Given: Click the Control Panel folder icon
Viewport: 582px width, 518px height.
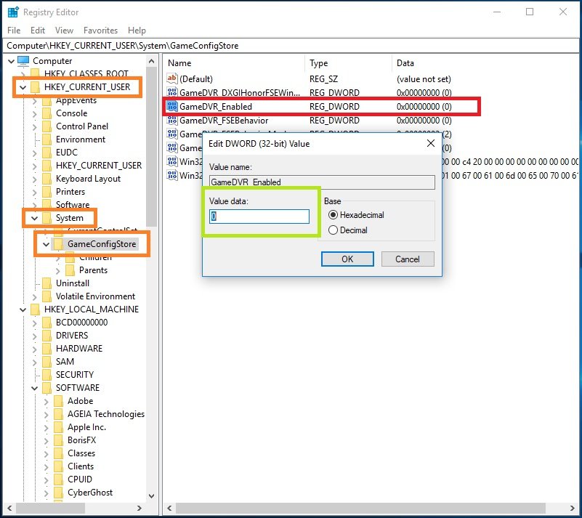Looking at the screenshot, I should coord(47,126).
